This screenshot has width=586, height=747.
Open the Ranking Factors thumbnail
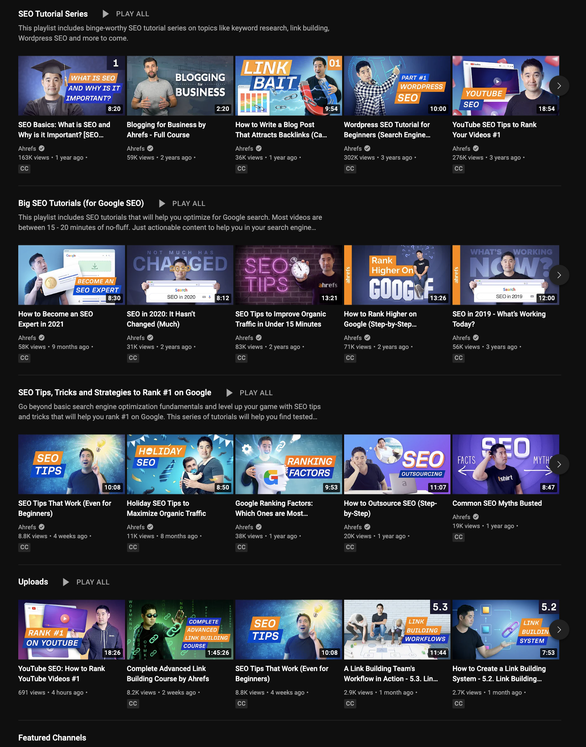coord(289,464)
